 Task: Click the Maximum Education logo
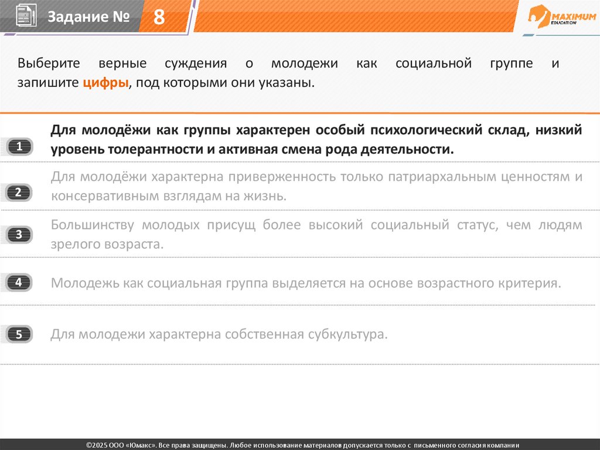click(561, 17)
